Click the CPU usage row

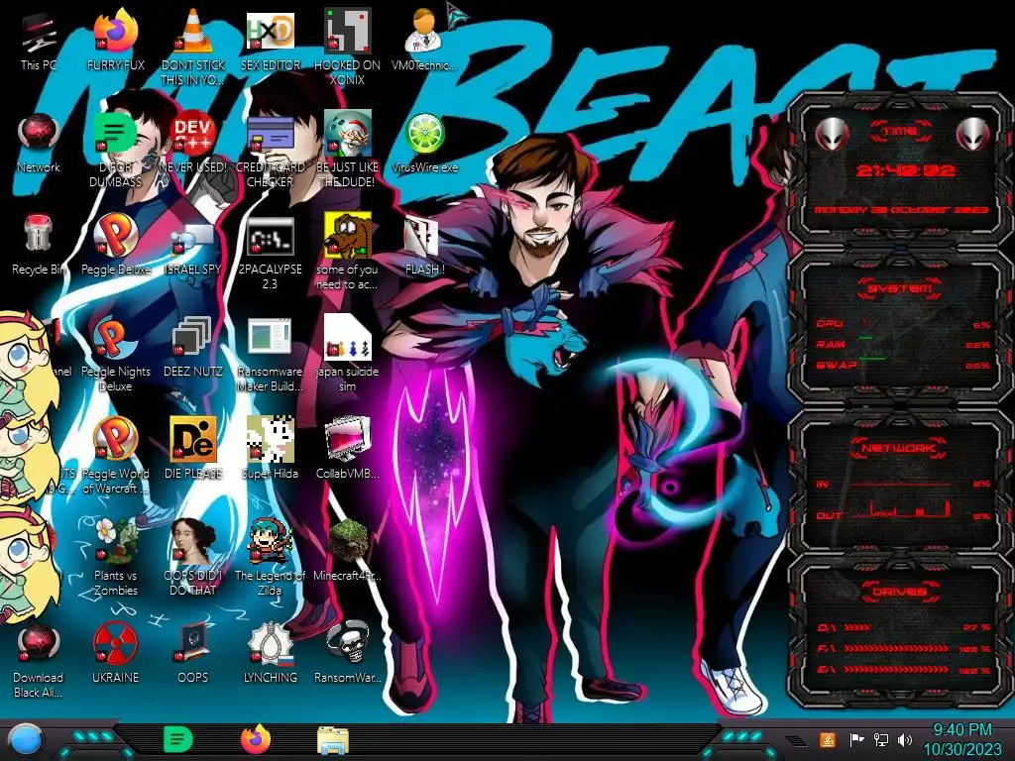(903, 324)
